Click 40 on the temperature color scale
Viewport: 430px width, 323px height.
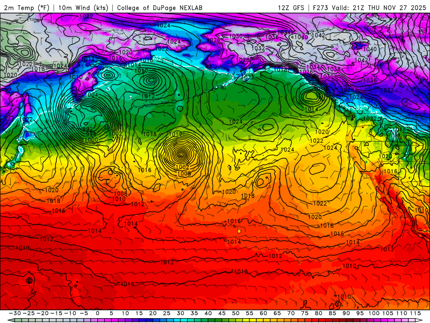[x=208, y=313]
